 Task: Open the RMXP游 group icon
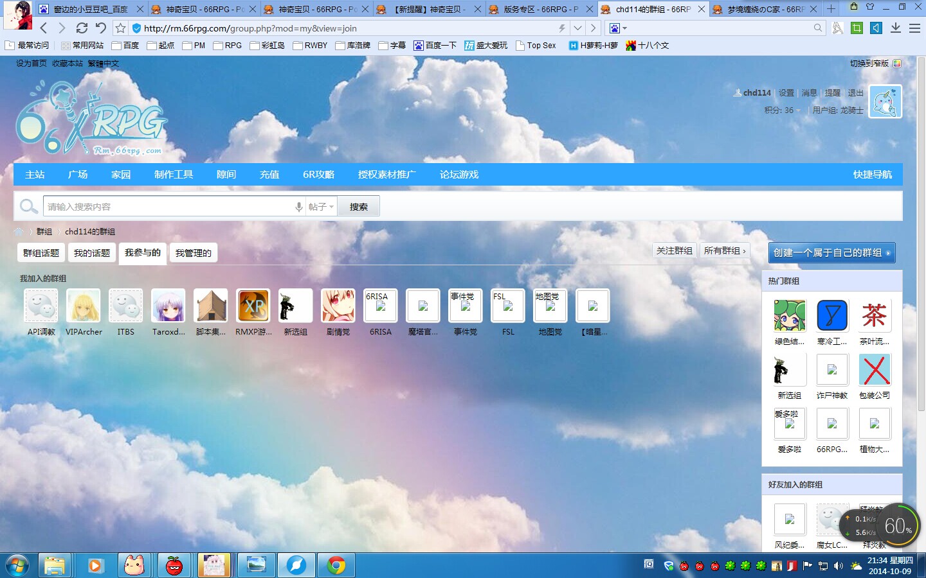click(x=253, y=305)
